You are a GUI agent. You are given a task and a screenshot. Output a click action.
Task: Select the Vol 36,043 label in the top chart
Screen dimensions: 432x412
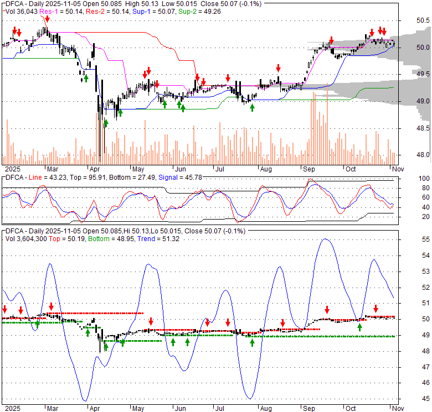(x=22, y=12)
